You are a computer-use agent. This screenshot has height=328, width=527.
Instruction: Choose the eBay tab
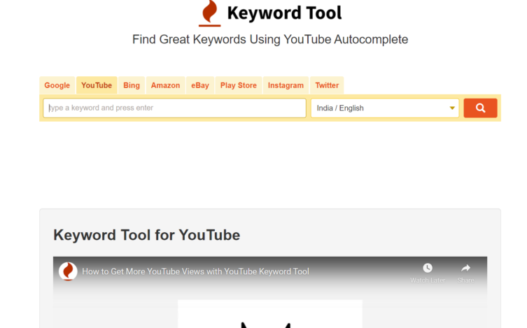[x=200, y=85]
